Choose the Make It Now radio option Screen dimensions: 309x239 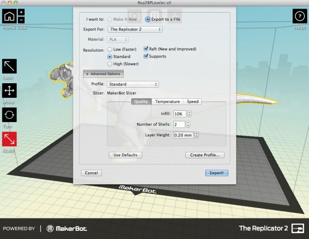coord(110,19)
